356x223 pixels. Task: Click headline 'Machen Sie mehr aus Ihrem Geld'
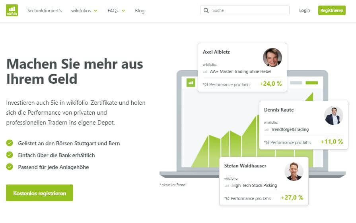[x=75, y=71]
